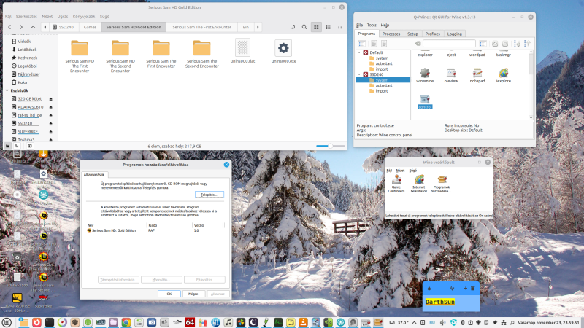584x328 pixels.
Task: Collapse the Eszközök section in sidebar
Action: tap(7, 90)
